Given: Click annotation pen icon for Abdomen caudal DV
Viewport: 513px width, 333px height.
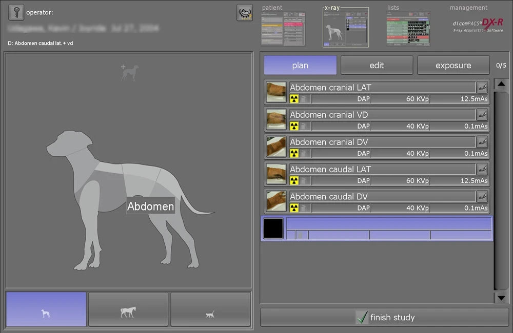Looking at the screenshot, I should [482, 196].
